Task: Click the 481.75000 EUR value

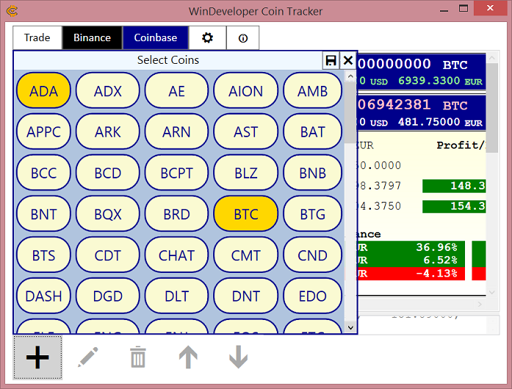Action: click(x=440, y=122)
